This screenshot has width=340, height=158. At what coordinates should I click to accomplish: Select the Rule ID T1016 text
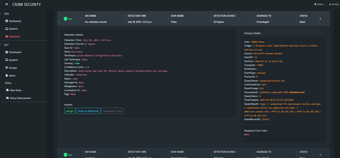pos(76,48)
